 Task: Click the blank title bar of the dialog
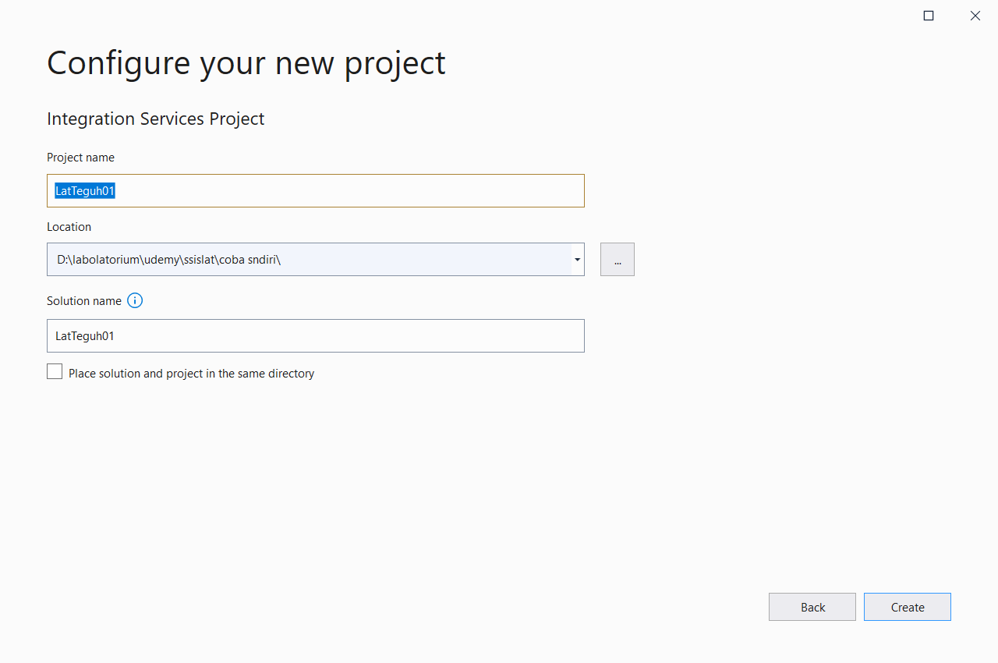click(x=468, y=14)
